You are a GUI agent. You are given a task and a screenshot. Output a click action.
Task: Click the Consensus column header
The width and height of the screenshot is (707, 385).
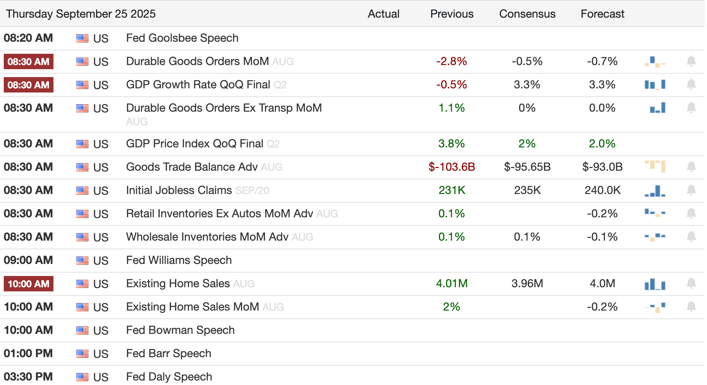coord(527,14)
